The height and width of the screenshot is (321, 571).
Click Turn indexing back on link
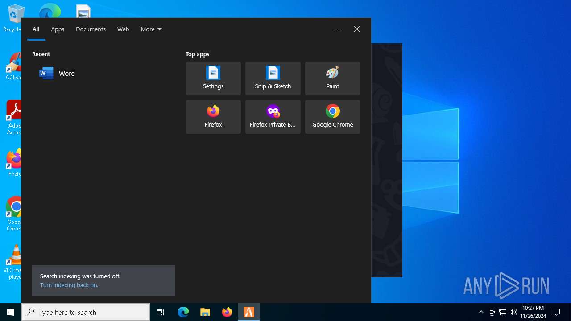69,285
